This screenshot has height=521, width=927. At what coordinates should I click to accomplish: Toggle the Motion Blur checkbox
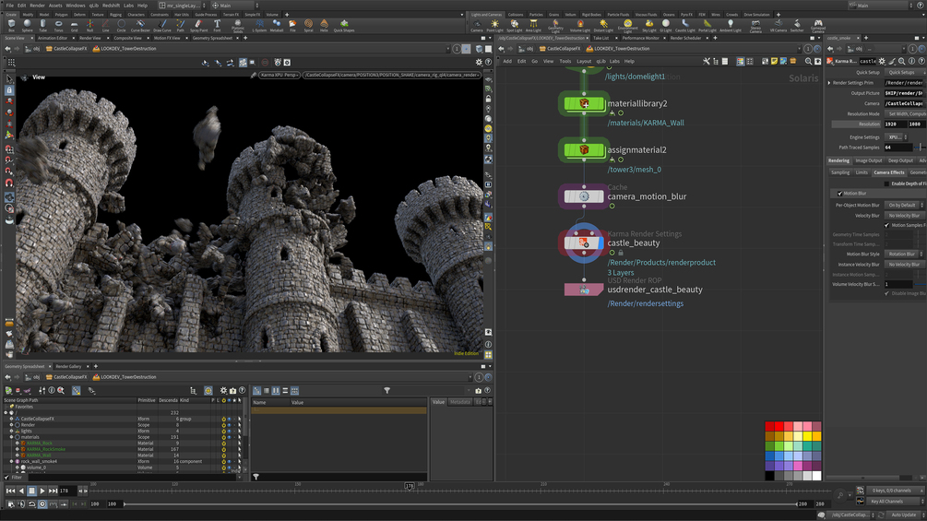pyautogui.click(x=839, y=194)
